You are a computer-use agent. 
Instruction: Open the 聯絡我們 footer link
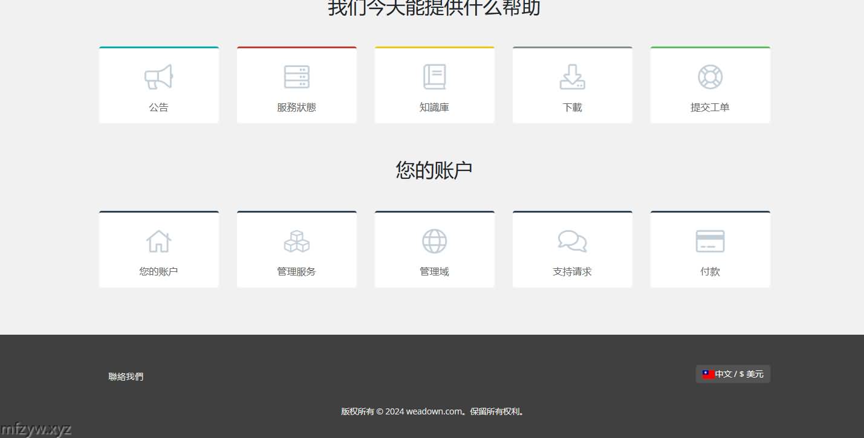point(126,377)
